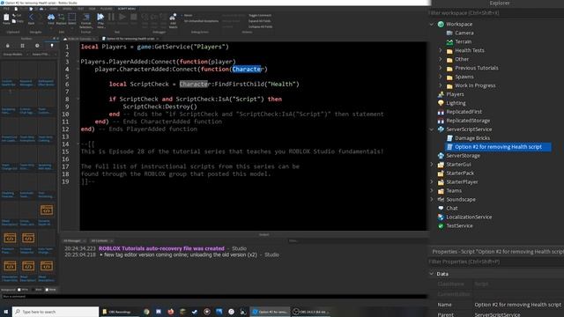Click the Chat speech-bubble icon in Explorer
The height and width of the screenshot is (317, 564).
[441, 208]
